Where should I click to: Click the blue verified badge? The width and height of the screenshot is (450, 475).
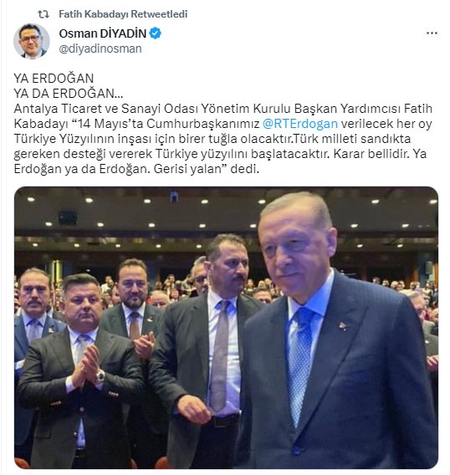pyautogui.click(x=156, y=33)
